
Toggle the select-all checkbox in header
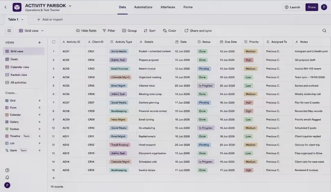(54, 42)
